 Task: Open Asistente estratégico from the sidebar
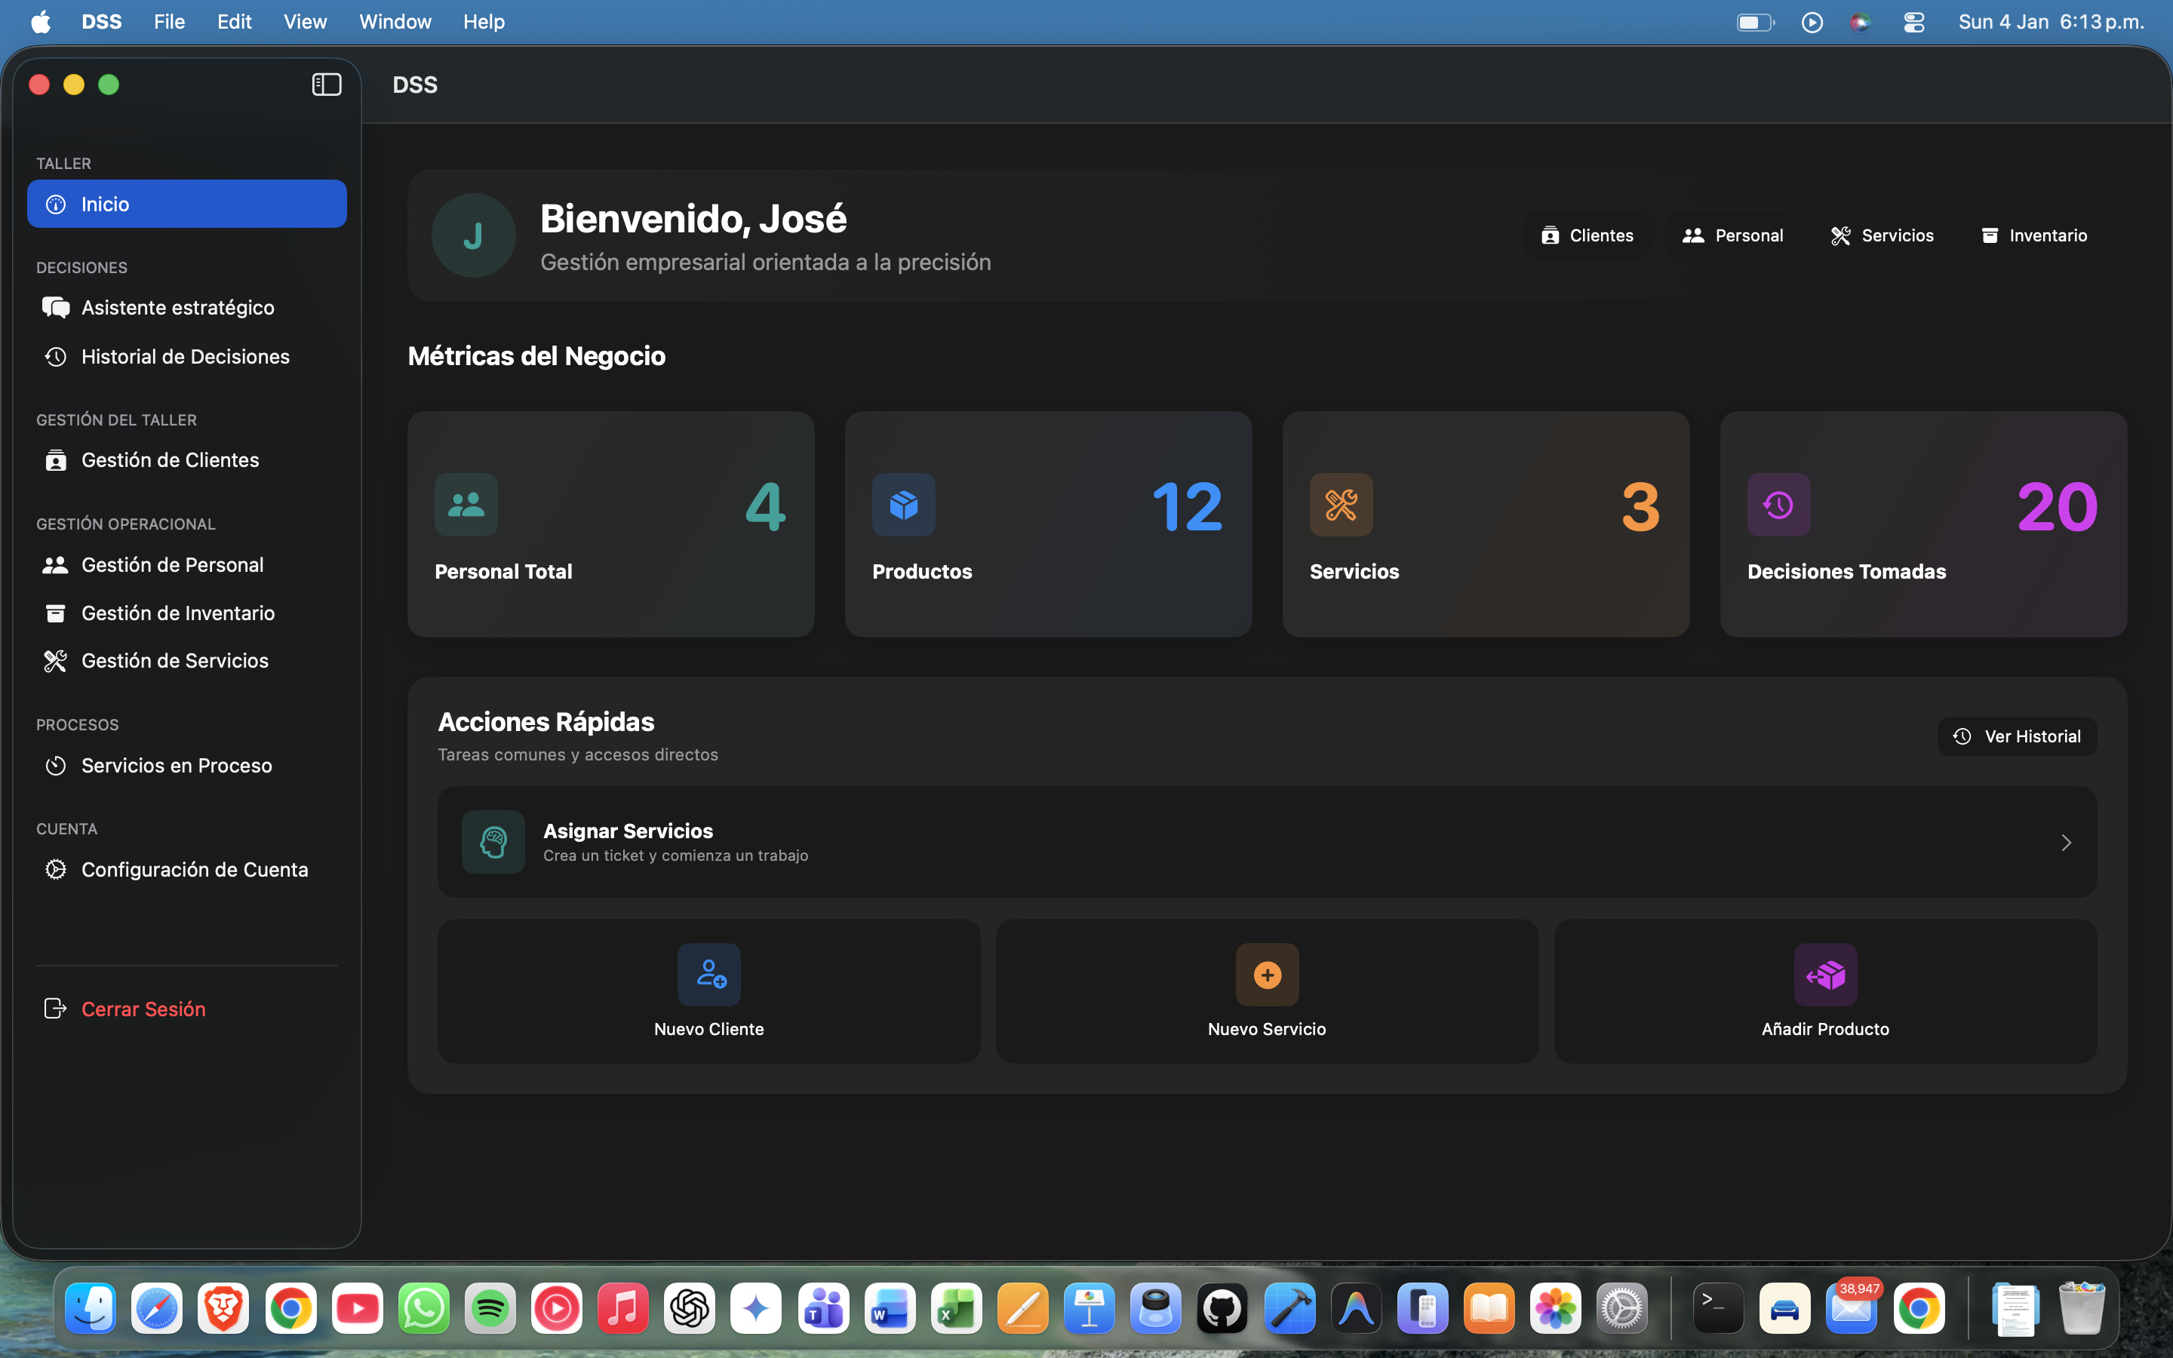[x=178, y=306]
